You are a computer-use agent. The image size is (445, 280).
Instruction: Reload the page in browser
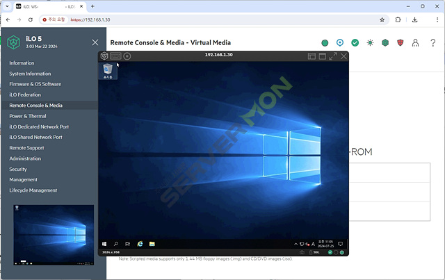(31, 19)
